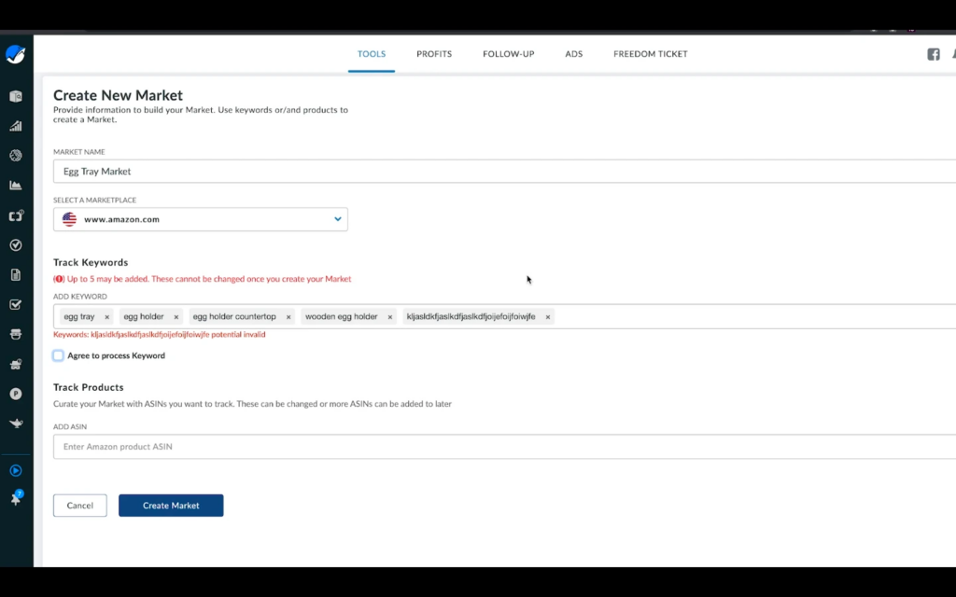Open the magnifying-box product research tool

[16, 95]
